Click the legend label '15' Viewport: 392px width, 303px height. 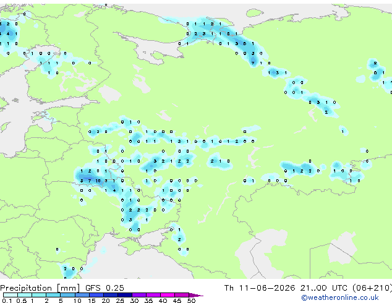(x=92, y=301)
